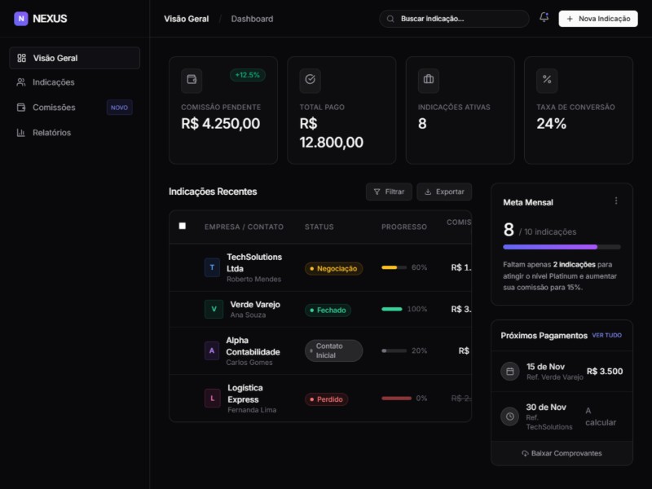Open the Meta Mensal three-dot options menu
The height and width of the screenshot is (489, 652).
tap(616, 201)
